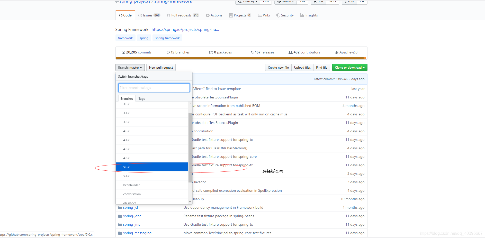Click the Pull requests icon
Image resolution: width=485 pixels, height=238 pixels.
[169, 15]
